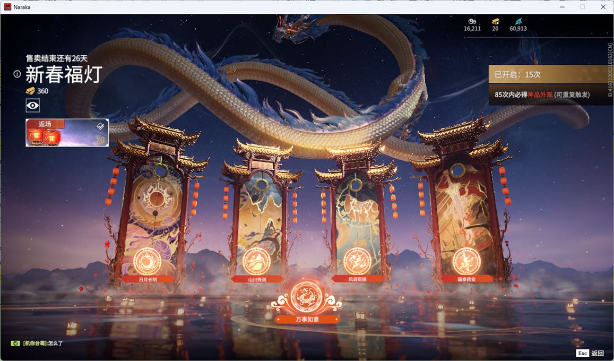Viewport: 614px width, 361px height.
Task: Click the gold bar currency icon
Action: (x=495, y=22)
